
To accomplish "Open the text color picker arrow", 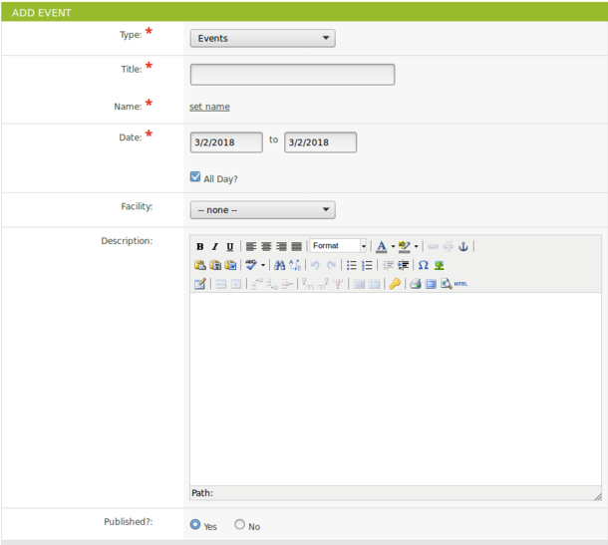I will (393, 246).
